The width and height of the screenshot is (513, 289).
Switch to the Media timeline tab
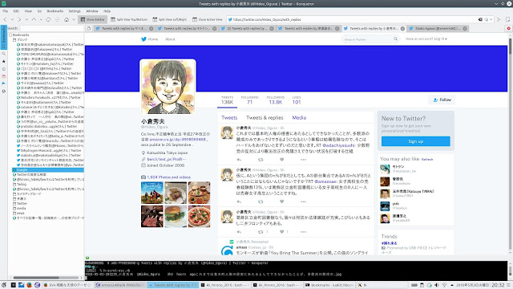[x=299, y=118]
